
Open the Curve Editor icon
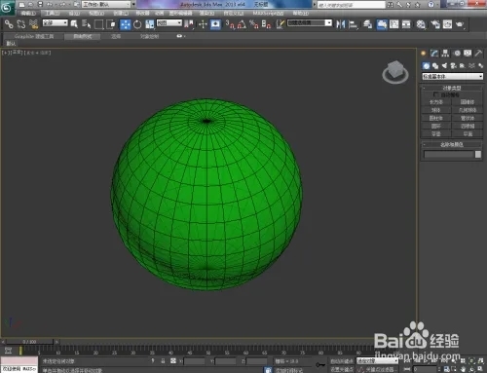point(393,24)
